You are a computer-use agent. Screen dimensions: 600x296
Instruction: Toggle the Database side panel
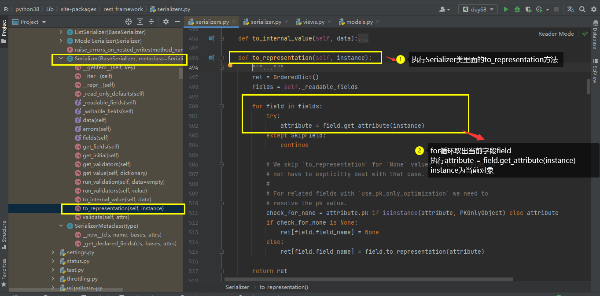[x=595, y=37]
